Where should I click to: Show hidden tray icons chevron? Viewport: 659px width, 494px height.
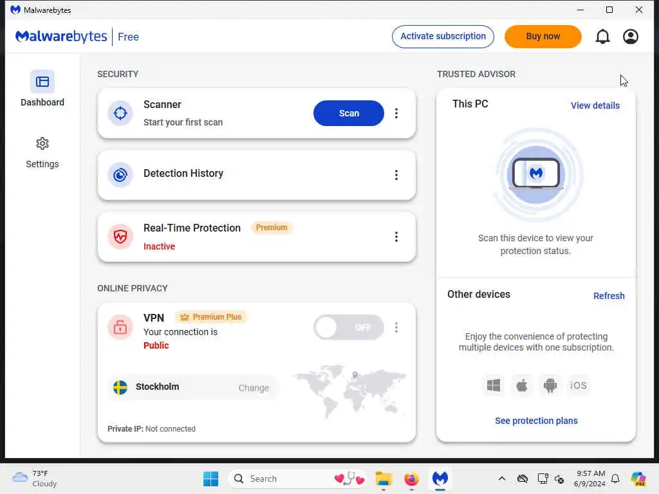pyautogui.click(x=502, y=479)
